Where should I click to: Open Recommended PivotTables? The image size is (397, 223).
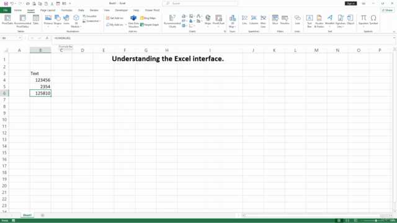(x=22, y=20)
